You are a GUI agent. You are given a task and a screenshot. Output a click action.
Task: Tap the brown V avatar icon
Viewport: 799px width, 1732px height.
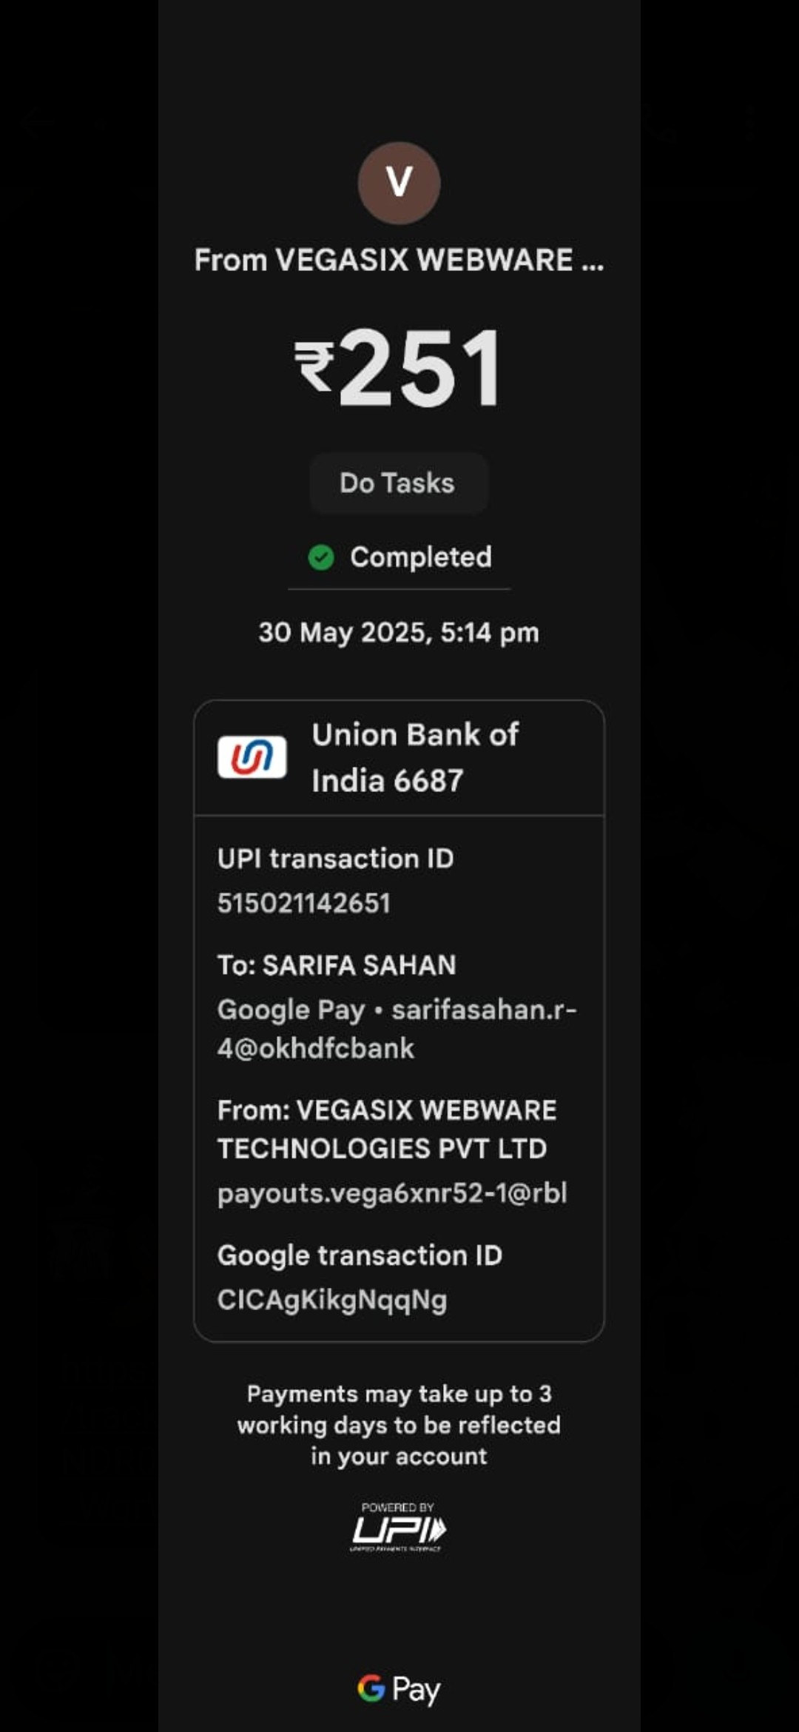coord(399,183)
